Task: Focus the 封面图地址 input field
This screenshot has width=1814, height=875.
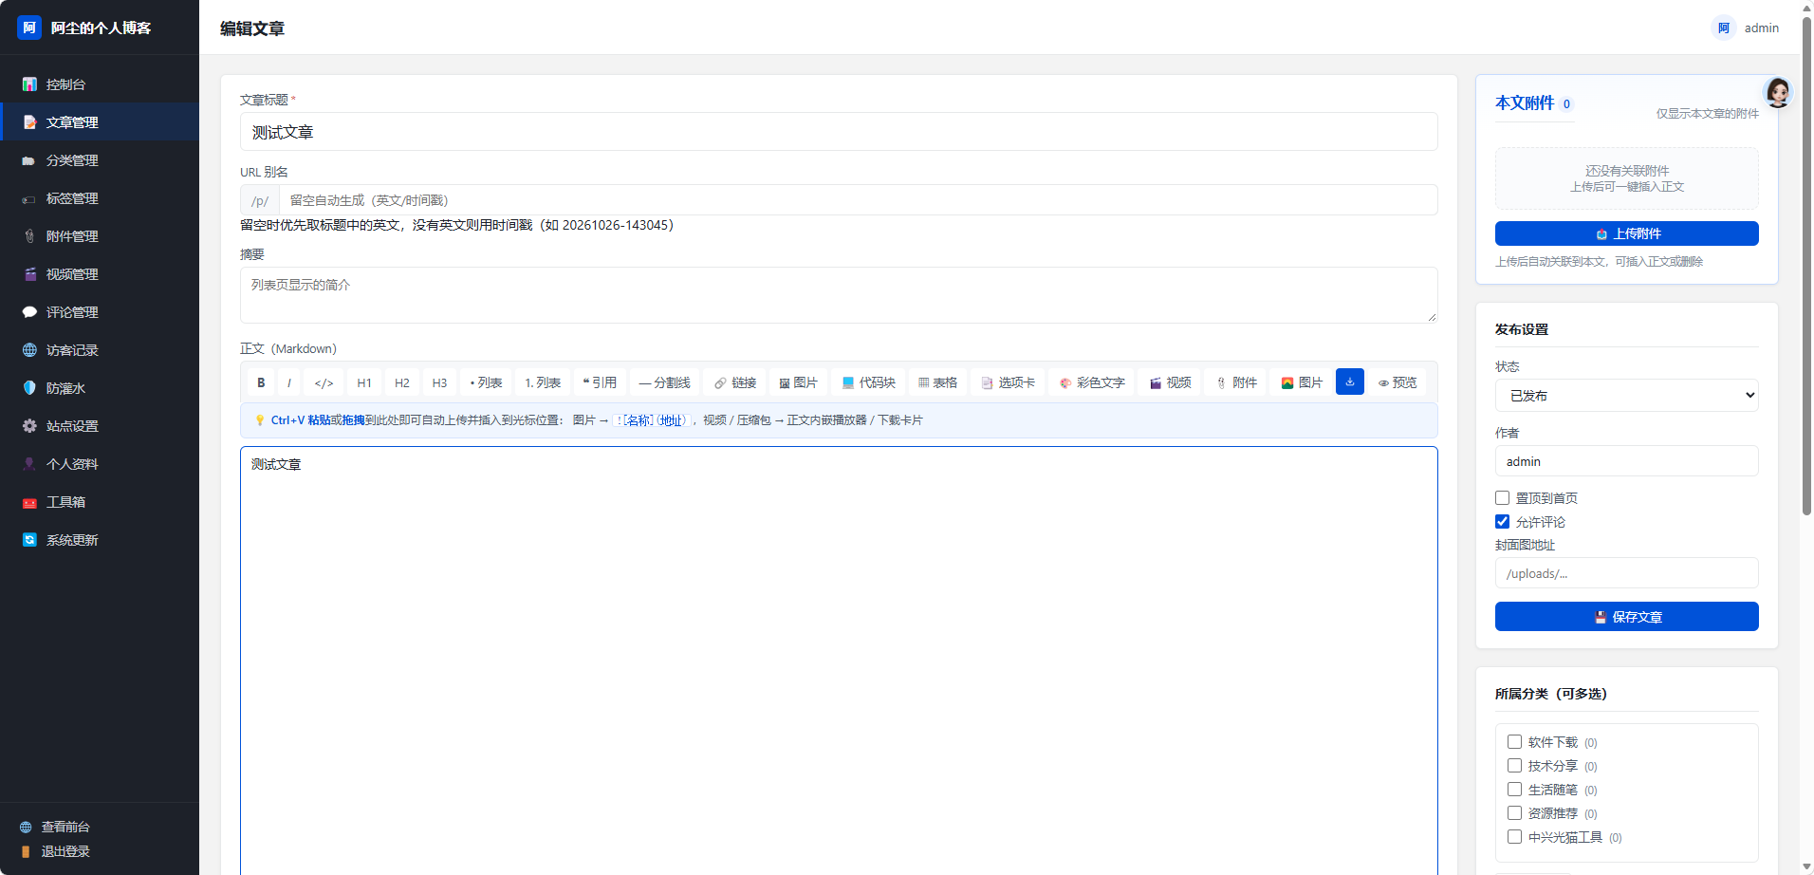Action: (1626, 573)
